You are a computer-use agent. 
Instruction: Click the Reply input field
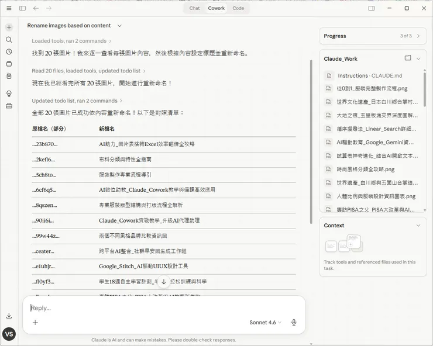tap(164, 308)
